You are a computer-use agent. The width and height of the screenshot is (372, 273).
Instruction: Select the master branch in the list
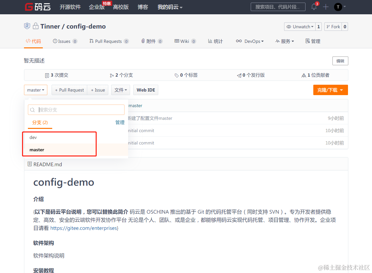76,150
